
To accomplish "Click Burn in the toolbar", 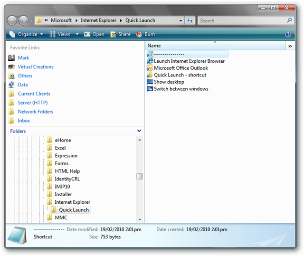I will coord(146,34).
